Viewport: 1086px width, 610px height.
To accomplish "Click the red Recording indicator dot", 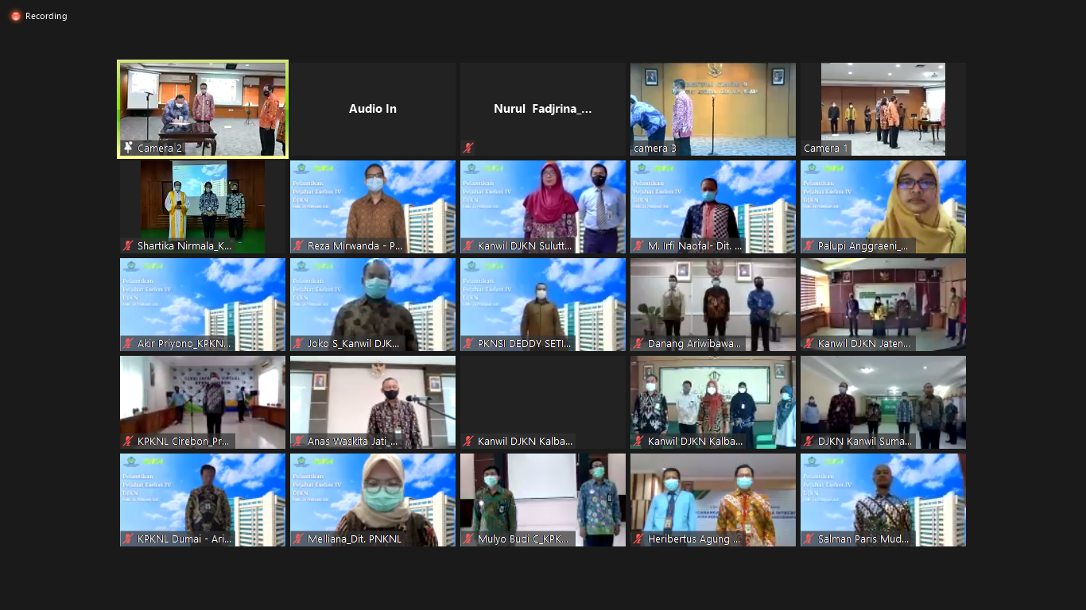I will 15,16.
